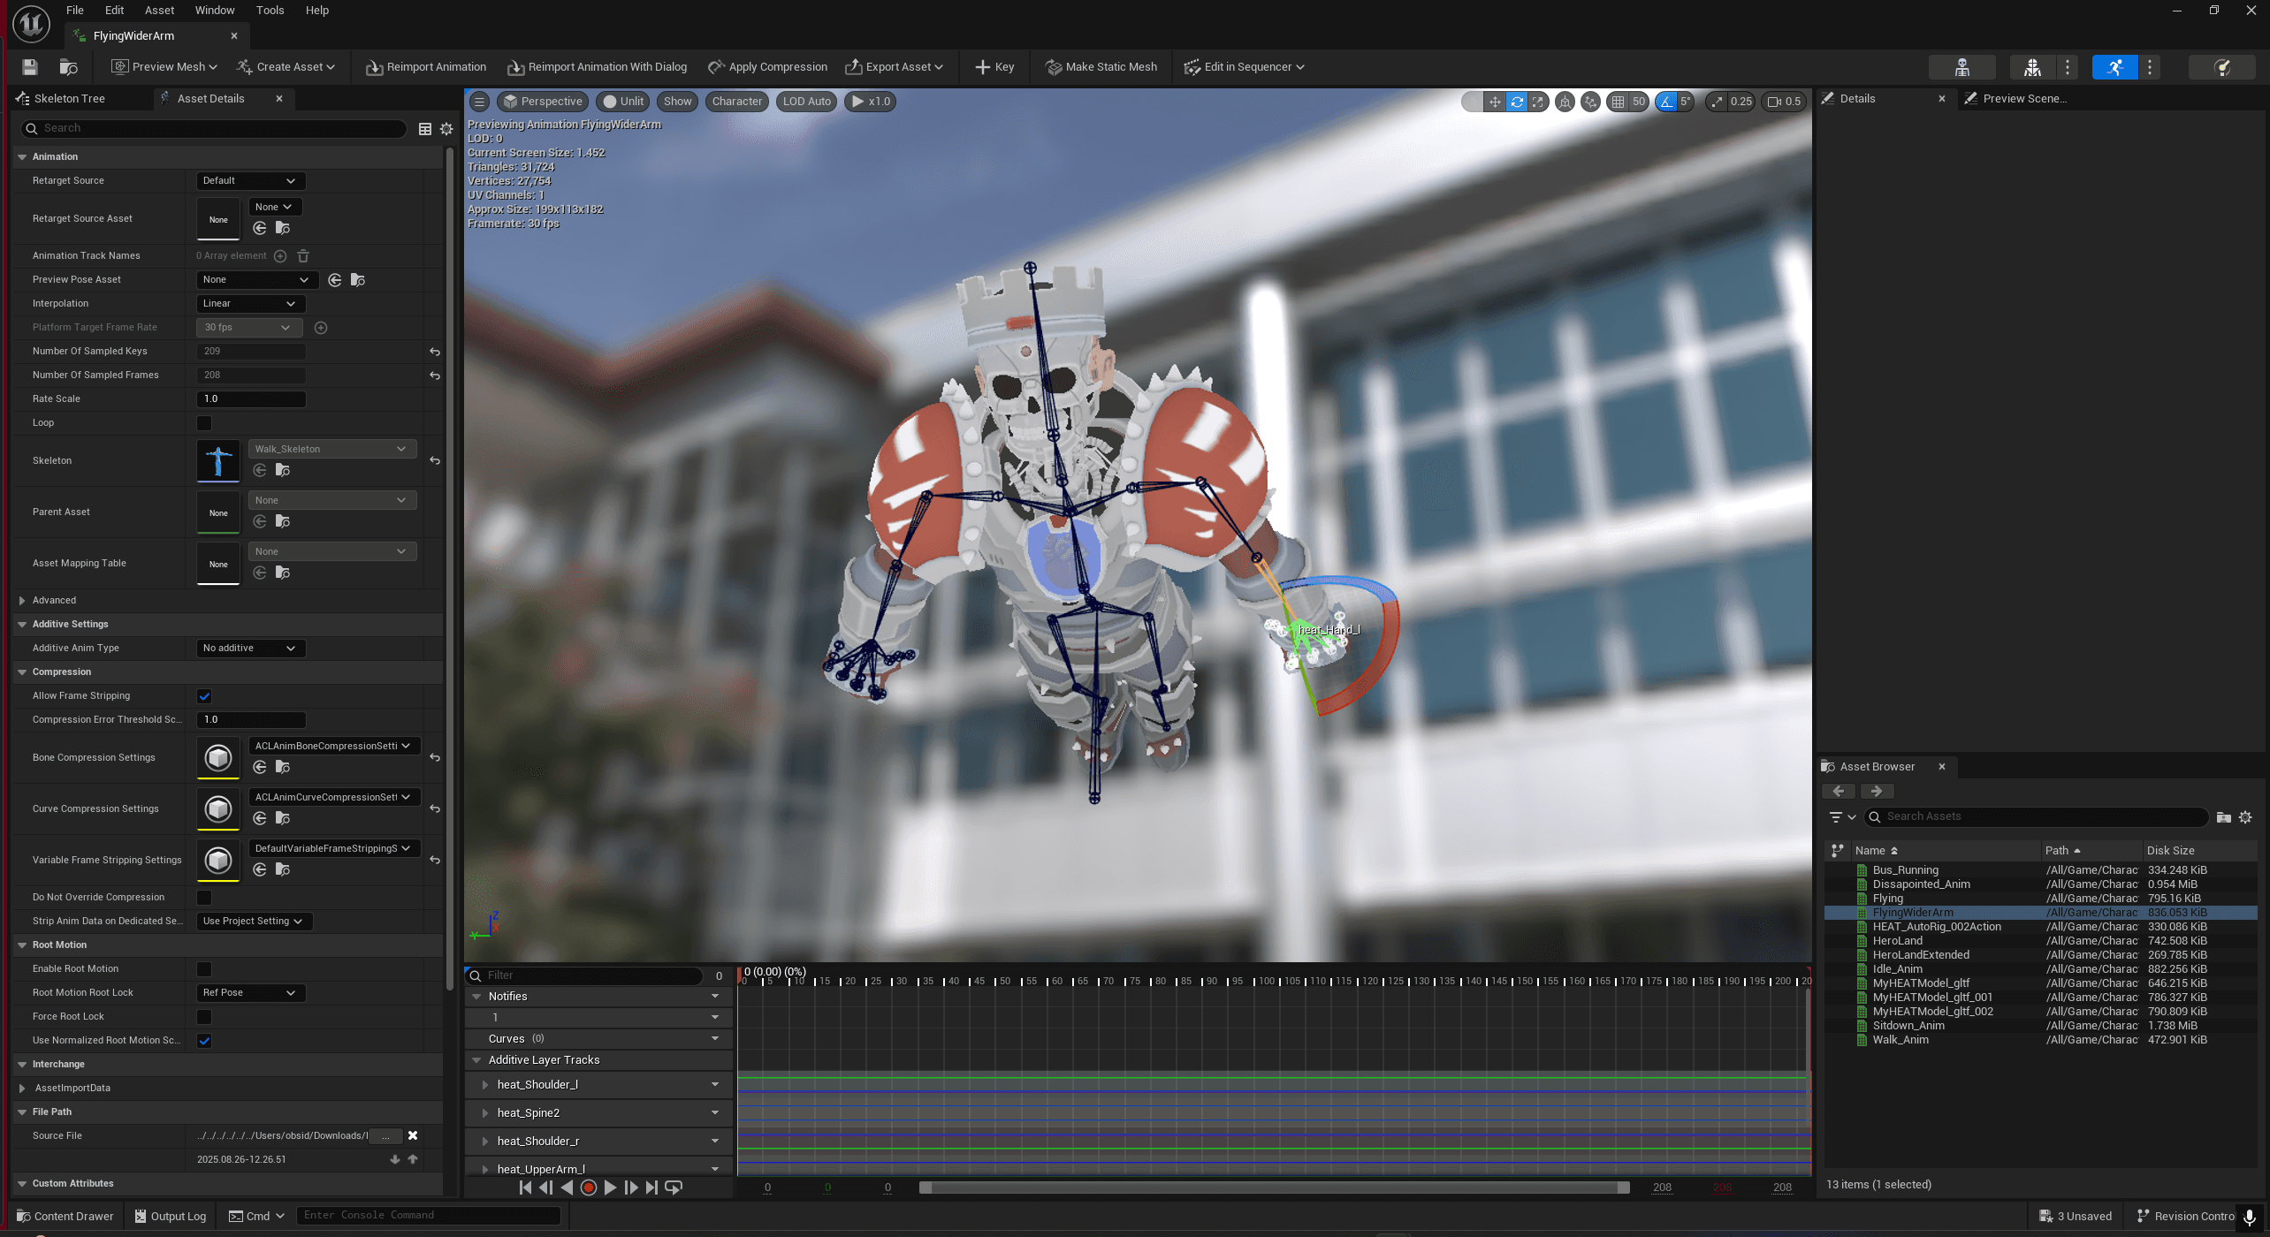Open Root Motion Root Lock dropdown
Screen dimensions: 2270x1237
[x=250, y=993]
